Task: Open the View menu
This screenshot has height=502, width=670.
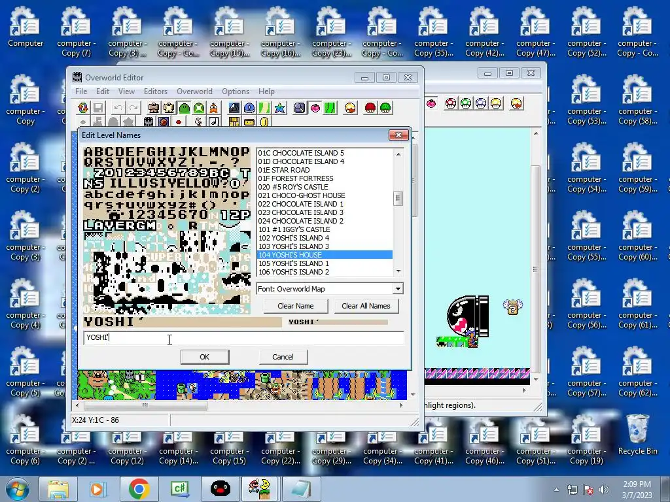Action: [126, 92]
